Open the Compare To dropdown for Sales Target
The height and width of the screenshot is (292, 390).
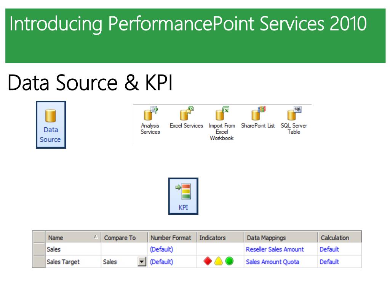point(142,262)
